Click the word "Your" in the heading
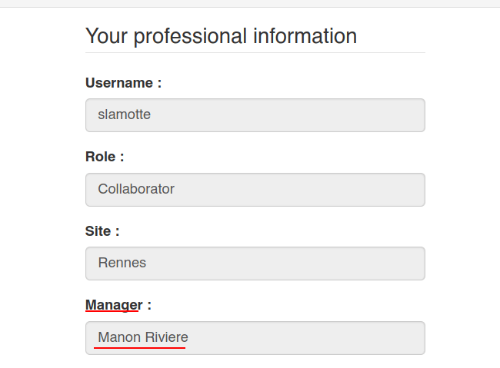 [106, 35]
